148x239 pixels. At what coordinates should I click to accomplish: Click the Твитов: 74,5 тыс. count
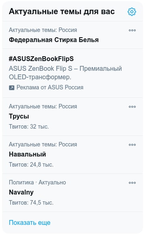(31, 203)
